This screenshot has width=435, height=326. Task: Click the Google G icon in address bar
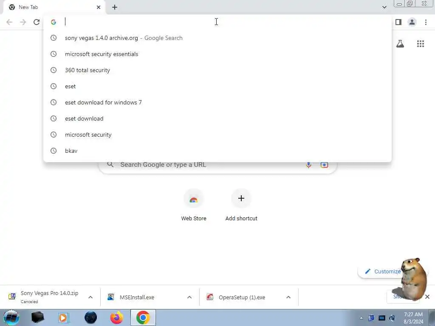(x=54, y=22)
